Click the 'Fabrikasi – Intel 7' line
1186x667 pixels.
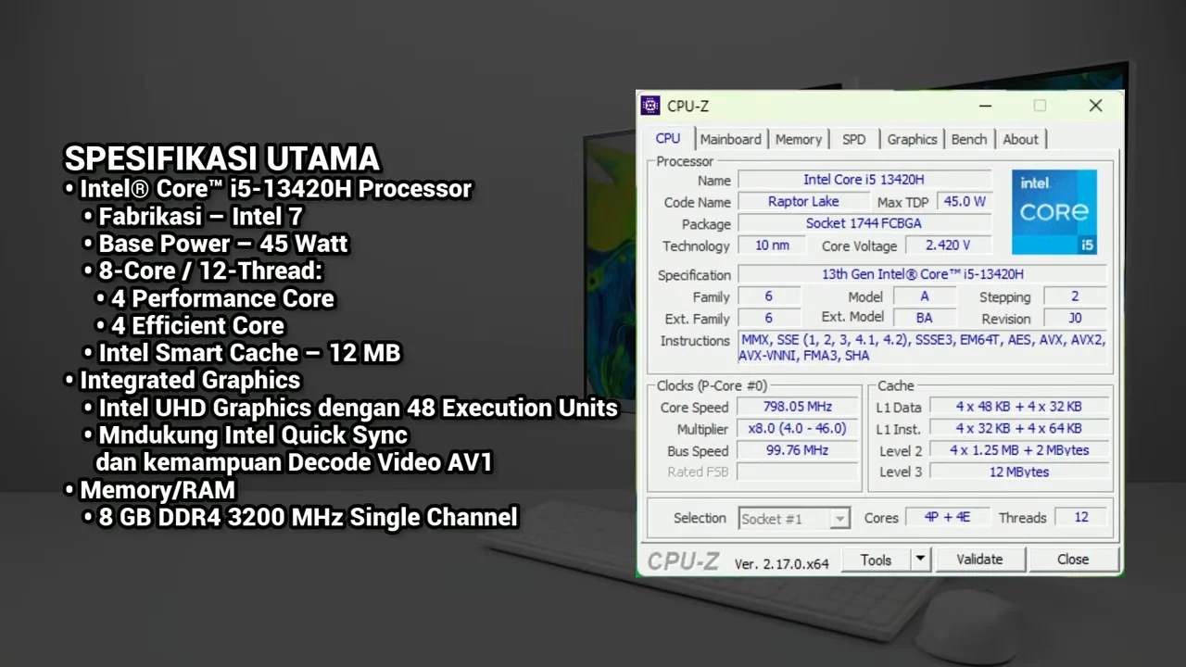(200, 217)
